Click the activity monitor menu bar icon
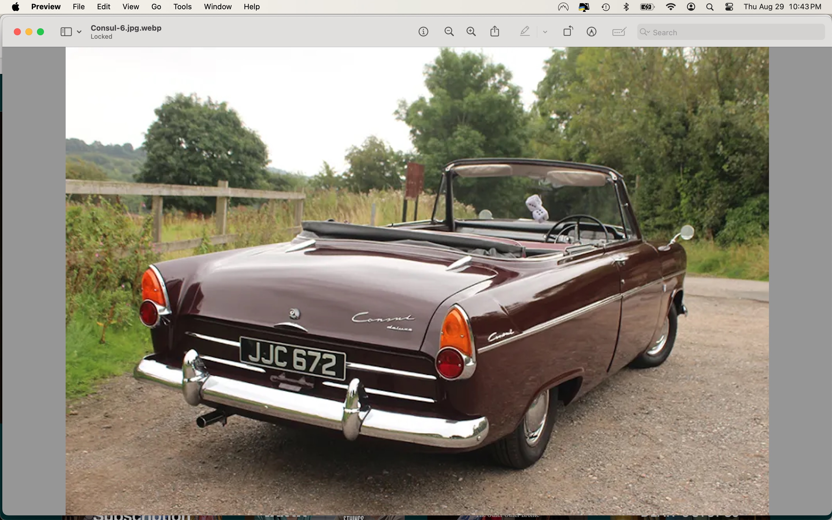This screenshot has width=832, height=520. click(563, 7)
